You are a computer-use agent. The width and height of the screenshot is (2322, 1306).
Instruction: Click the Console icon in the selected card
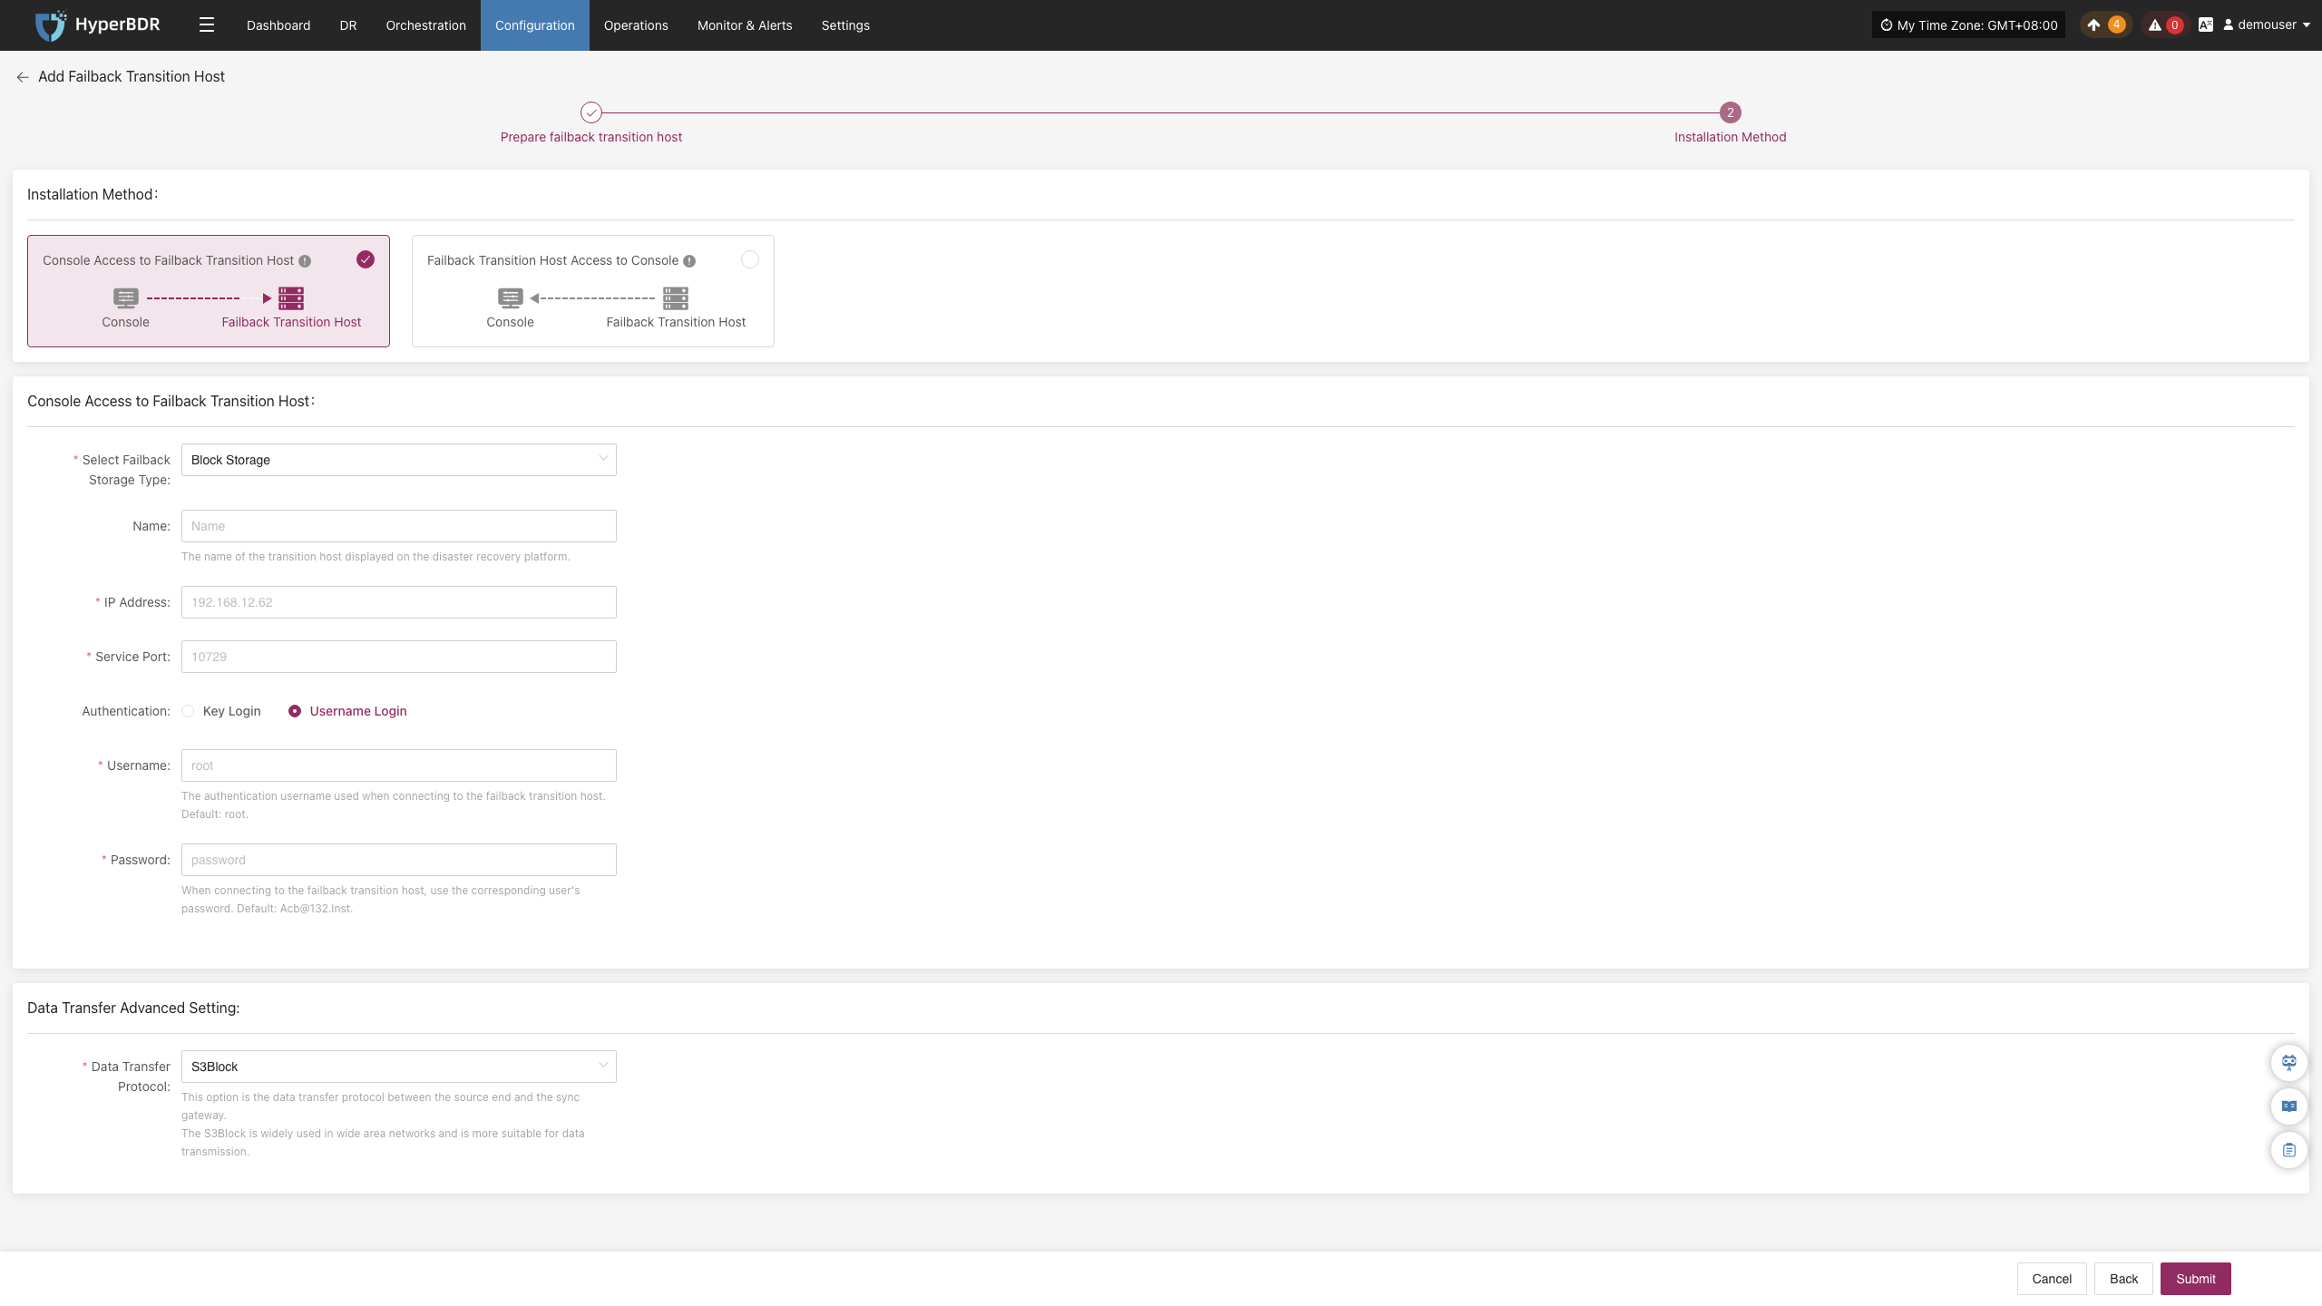pos(126,298)
